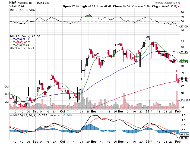Click the Nasdaq GS exchange label
Viewport: 190px width, 144px height.
[42, 3]
